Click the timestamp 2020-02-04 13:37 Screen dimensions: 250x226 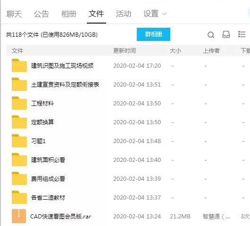[137, 197]
